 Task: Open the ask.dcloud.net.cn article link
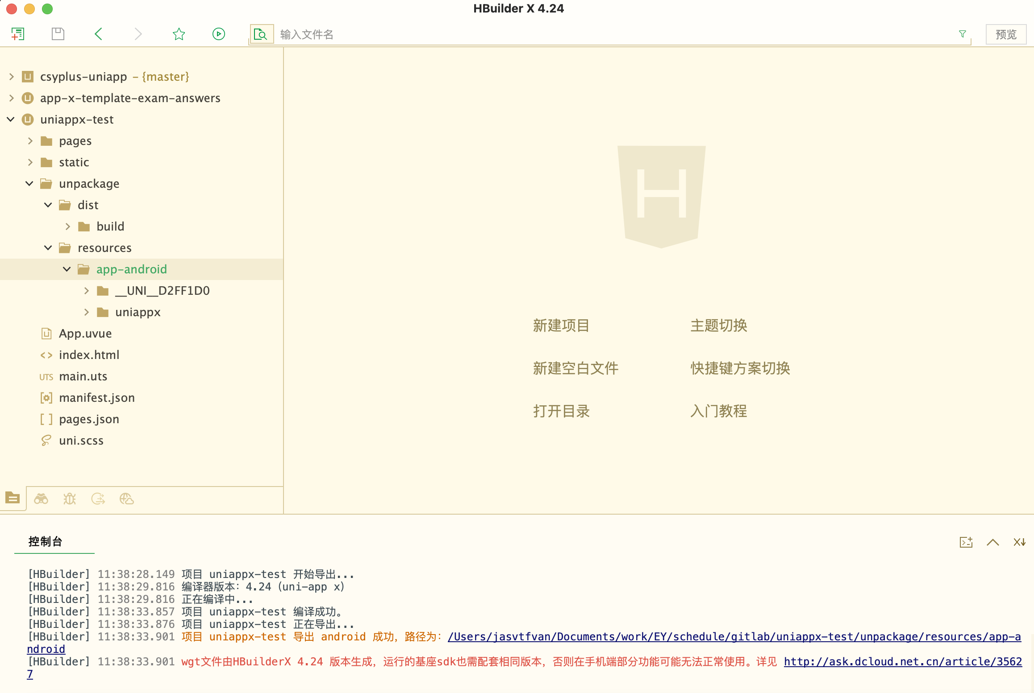(903, 662)
